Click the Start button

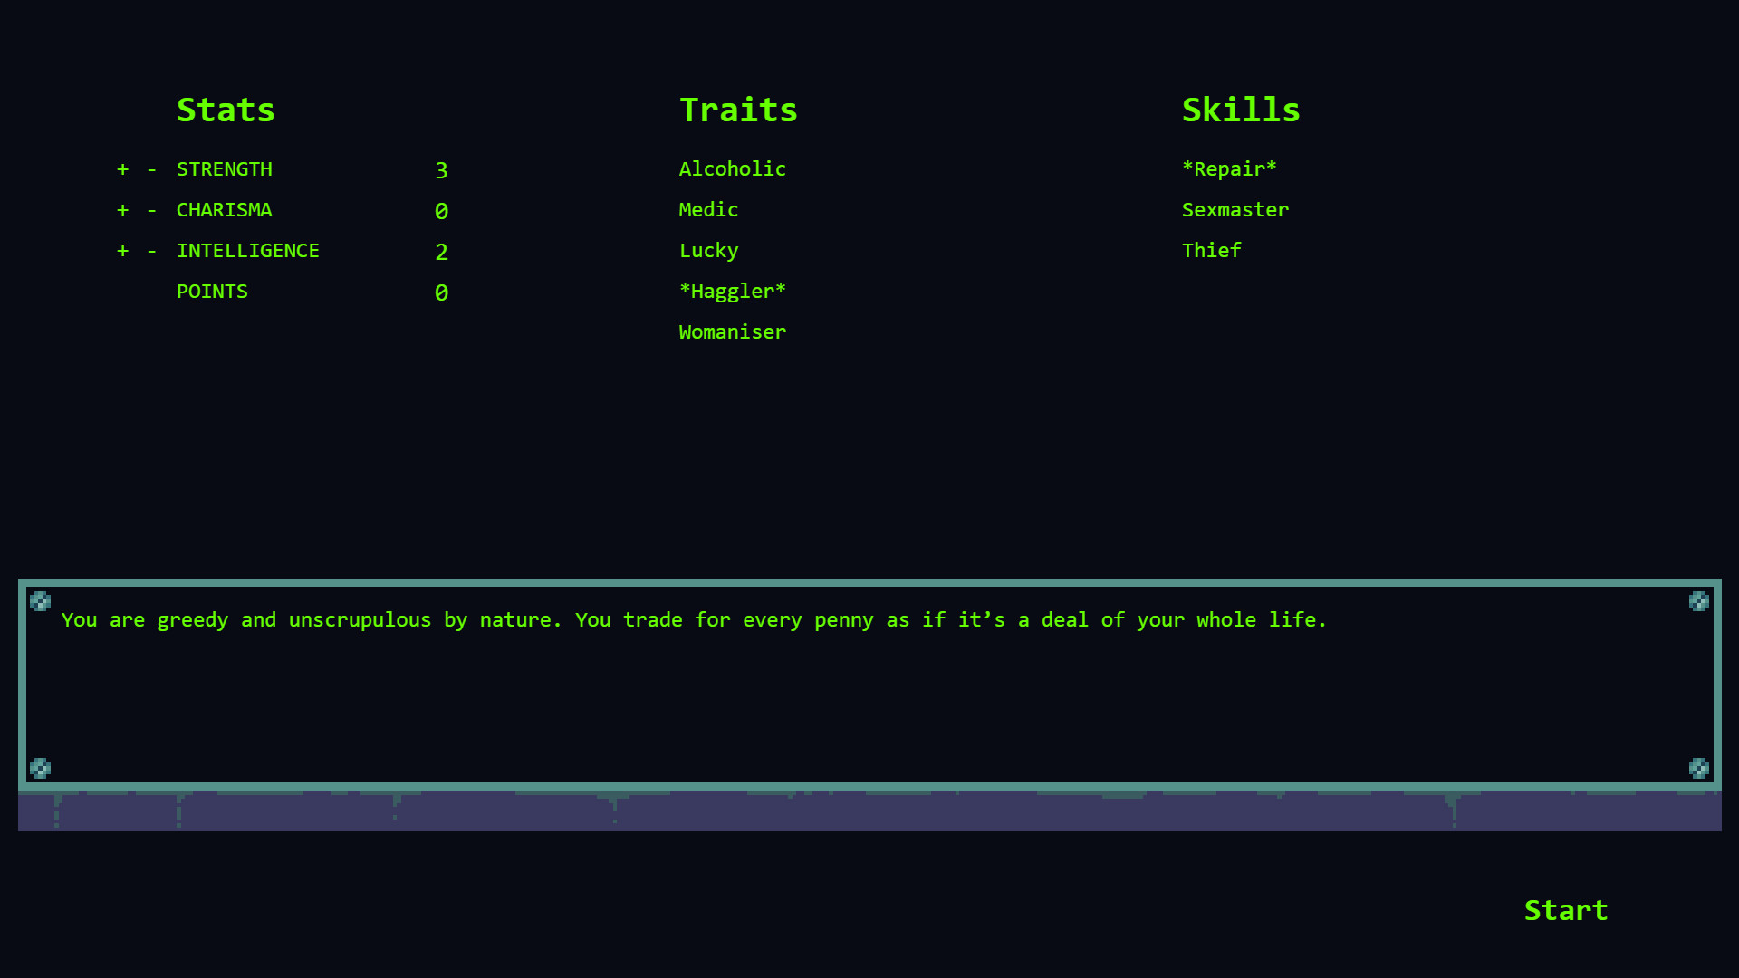point(1564,909)
